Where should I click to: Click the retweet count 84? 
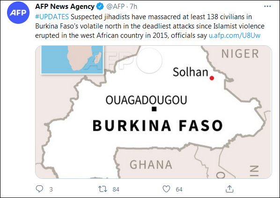[116, 189]
